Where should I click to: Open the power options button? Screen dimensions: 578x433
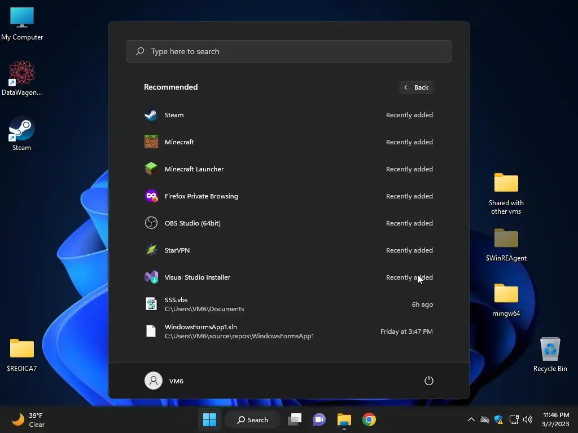[429, 381]
